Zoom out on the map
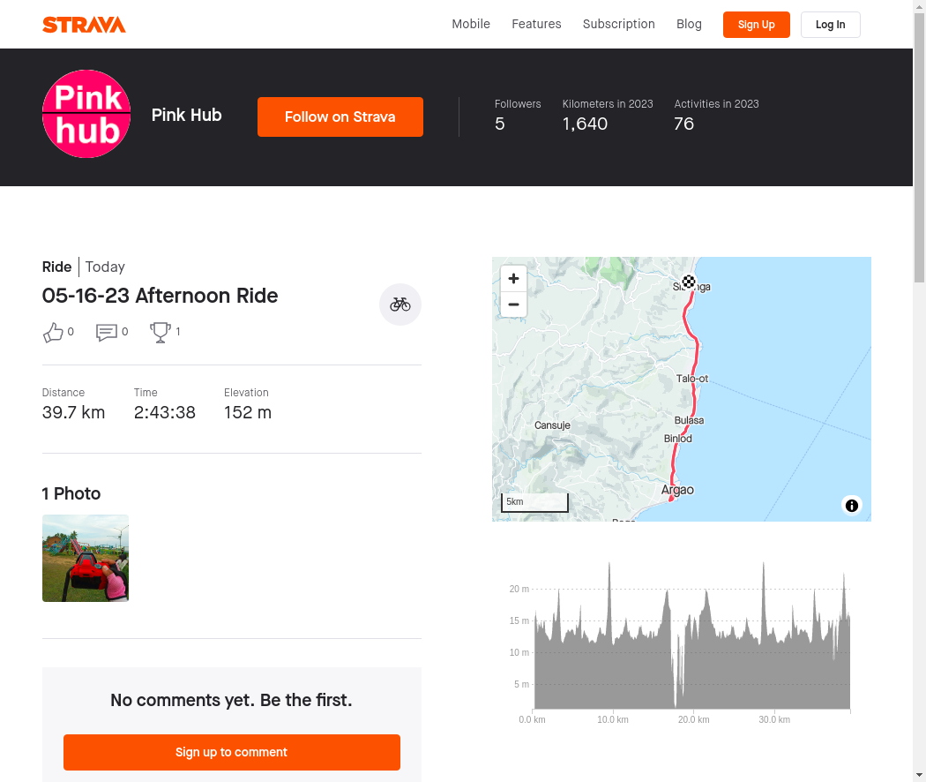The height and width of the screenshot is (782, 926). point(513,305)
